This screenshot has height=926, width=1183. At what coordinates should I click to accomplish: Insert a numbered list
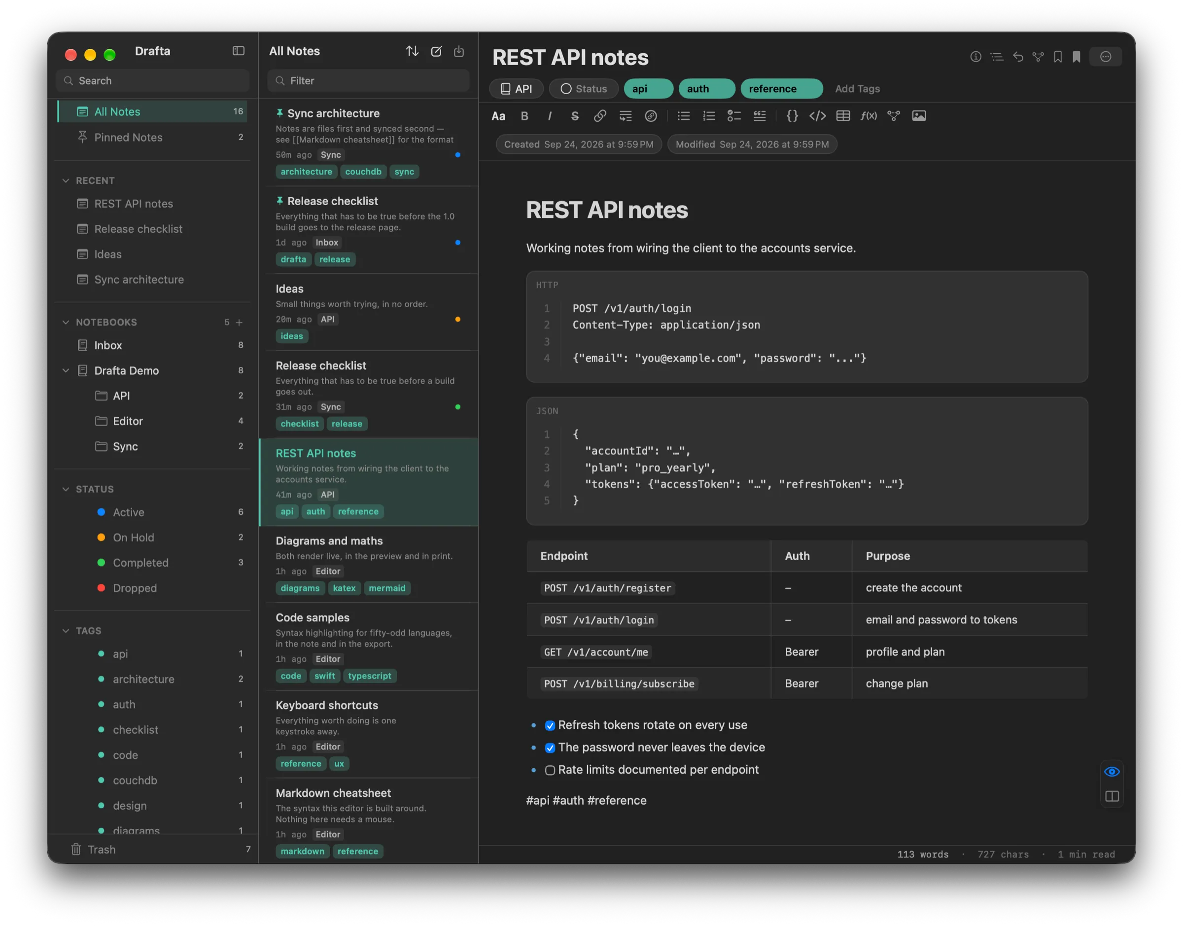pos(709,116)
